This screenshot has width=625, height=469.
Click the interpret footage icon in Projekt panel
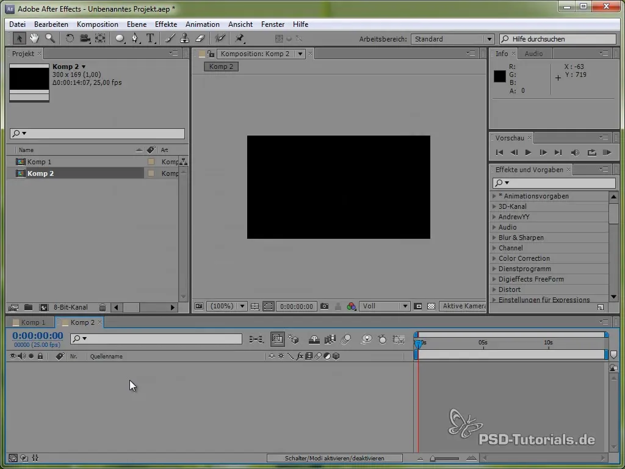(x=13, y=308)
